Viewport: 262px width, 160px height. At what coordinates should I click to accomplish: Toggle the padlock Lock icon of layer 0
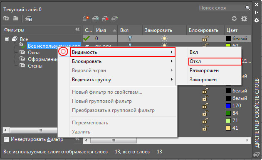point(205,39)
